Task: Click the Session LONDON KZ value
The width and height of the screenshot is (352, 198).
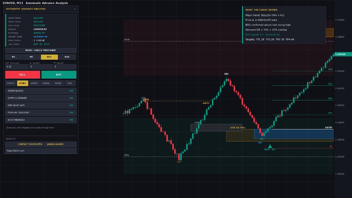Action: point(40,29)
